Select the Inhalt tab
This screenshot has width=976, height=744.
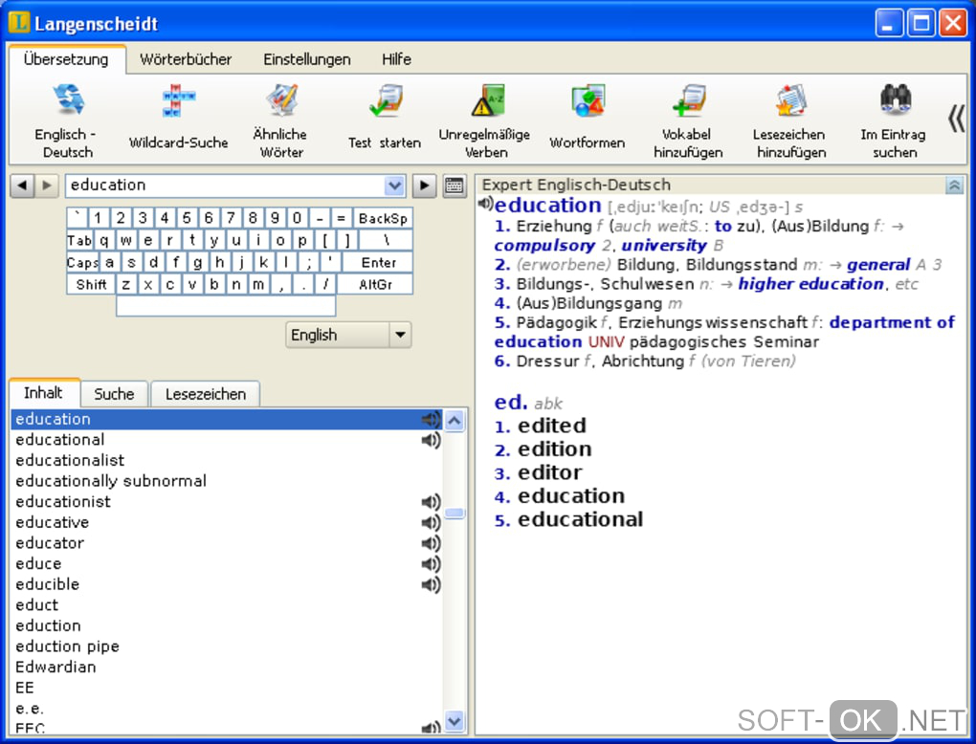pyautogui.click(x=43, y=392)
